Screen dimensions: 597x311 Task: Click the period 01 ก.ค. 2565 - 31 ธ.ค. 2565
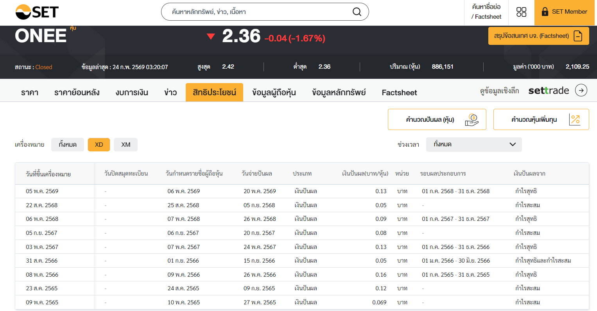[x=456, y=275]
